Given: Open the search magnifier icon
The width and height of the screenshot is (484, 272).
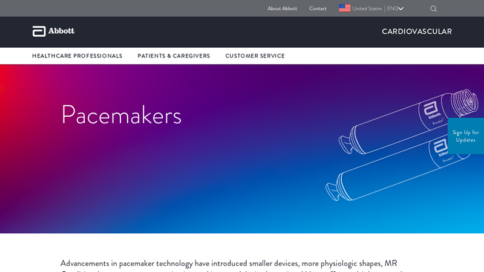Looking at the screenshot, I should (433, 8).
